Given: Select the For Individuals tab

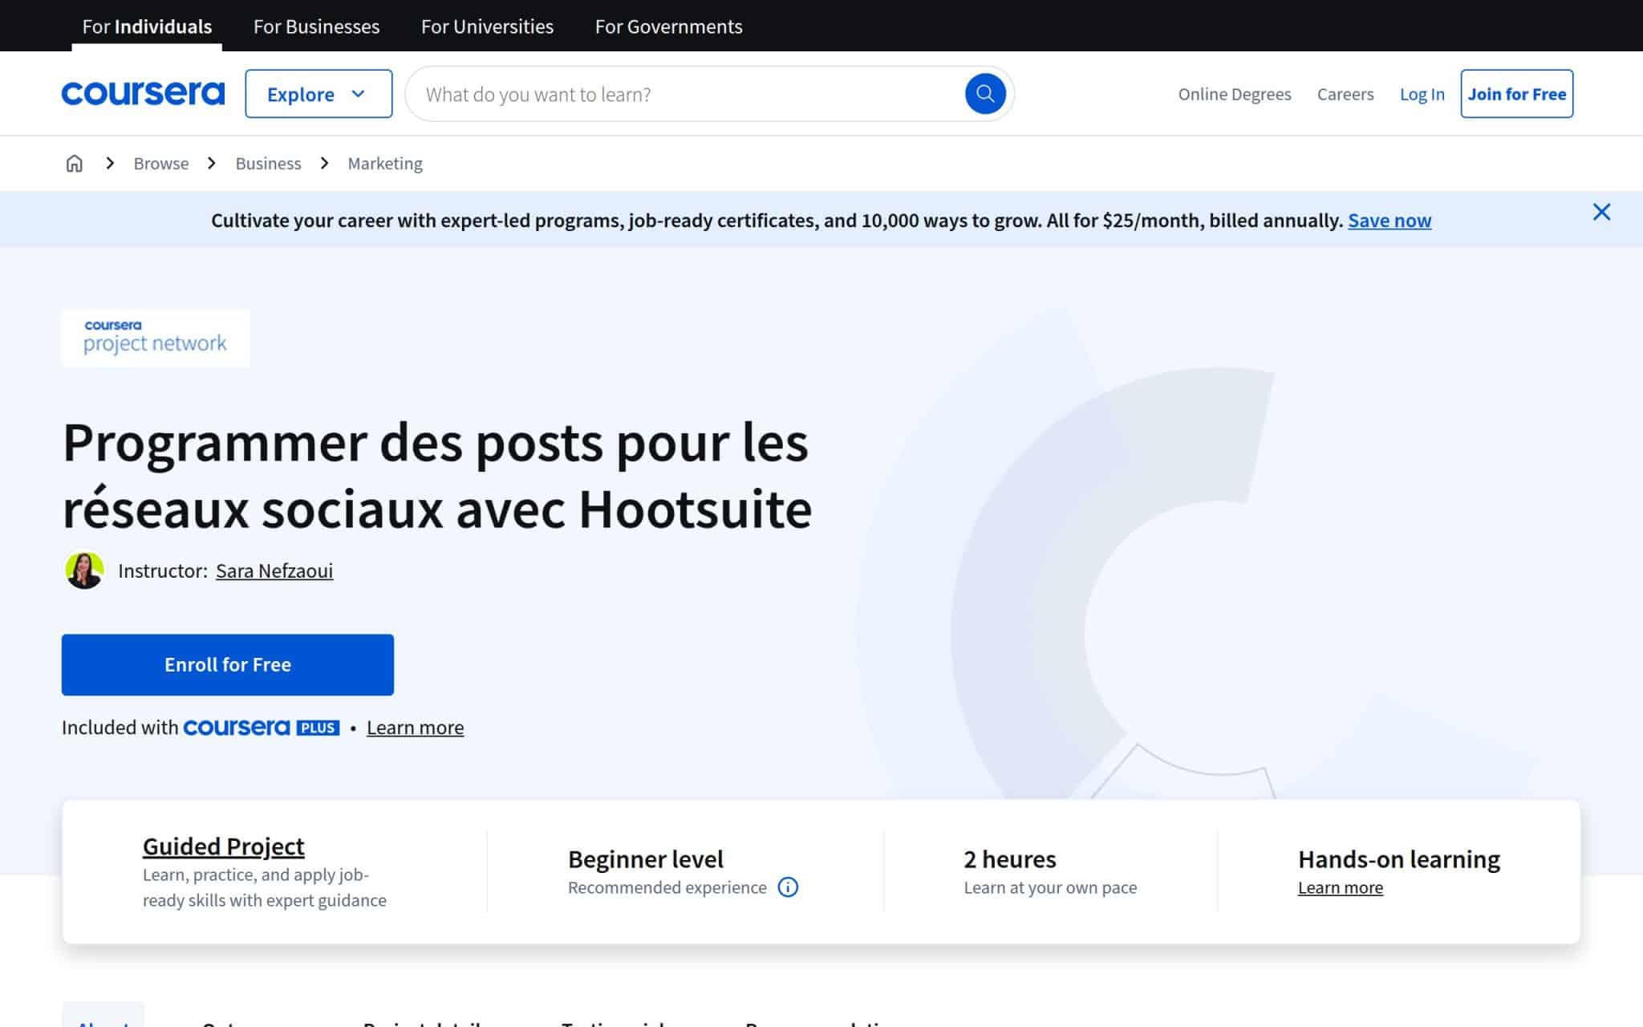Looking at the screenshot, I should click(147, 26).
